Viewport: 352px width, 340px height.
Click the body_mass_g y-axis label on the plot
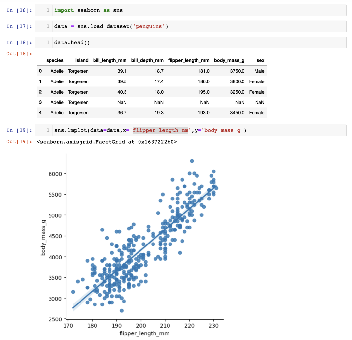(43, 238)
